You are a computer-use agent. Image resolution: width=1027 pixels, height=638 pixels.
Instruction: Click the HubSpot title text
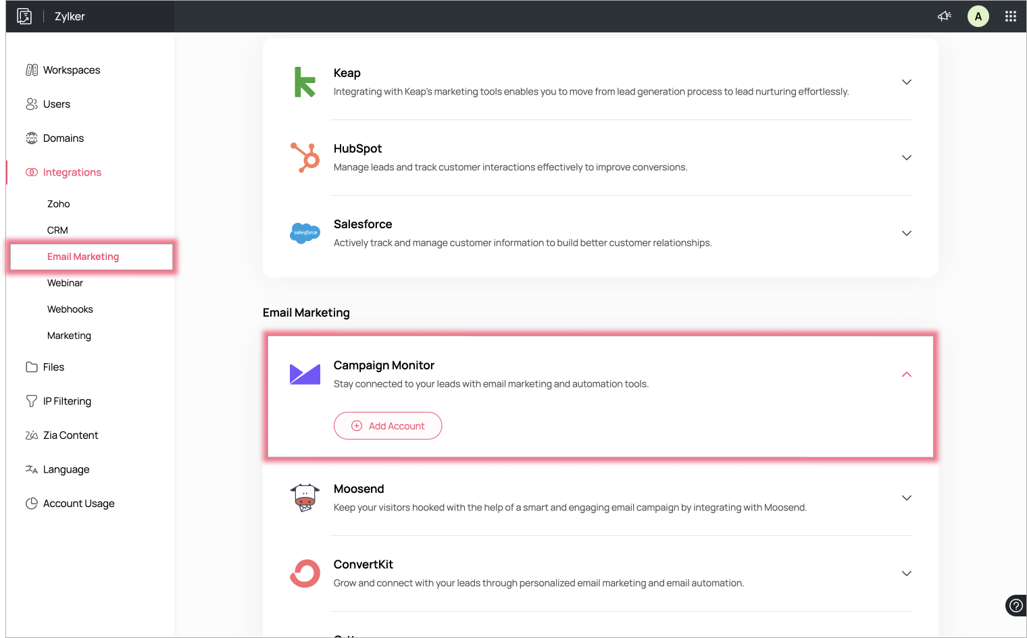(357, 149)
